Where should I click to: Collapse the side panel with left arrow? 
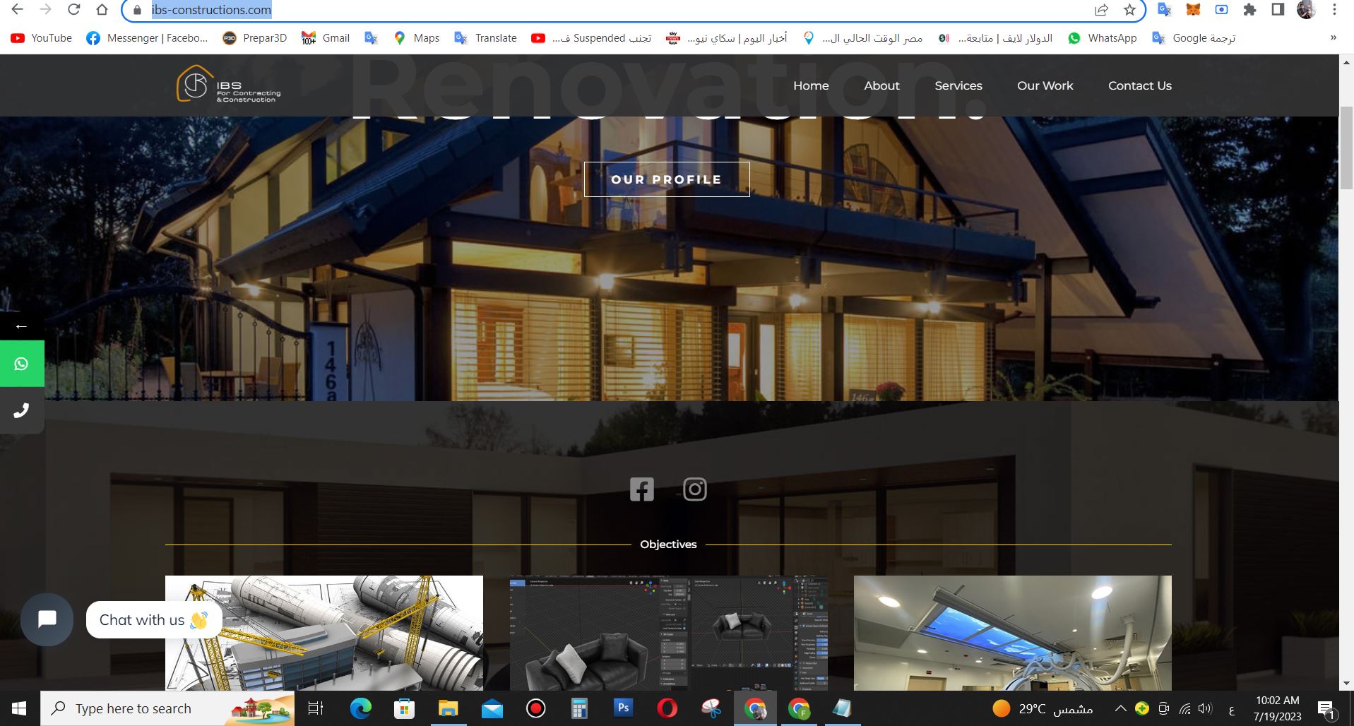21,326
